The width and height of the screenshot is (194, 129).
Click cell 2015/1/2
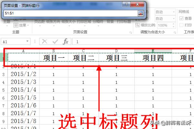24,74
